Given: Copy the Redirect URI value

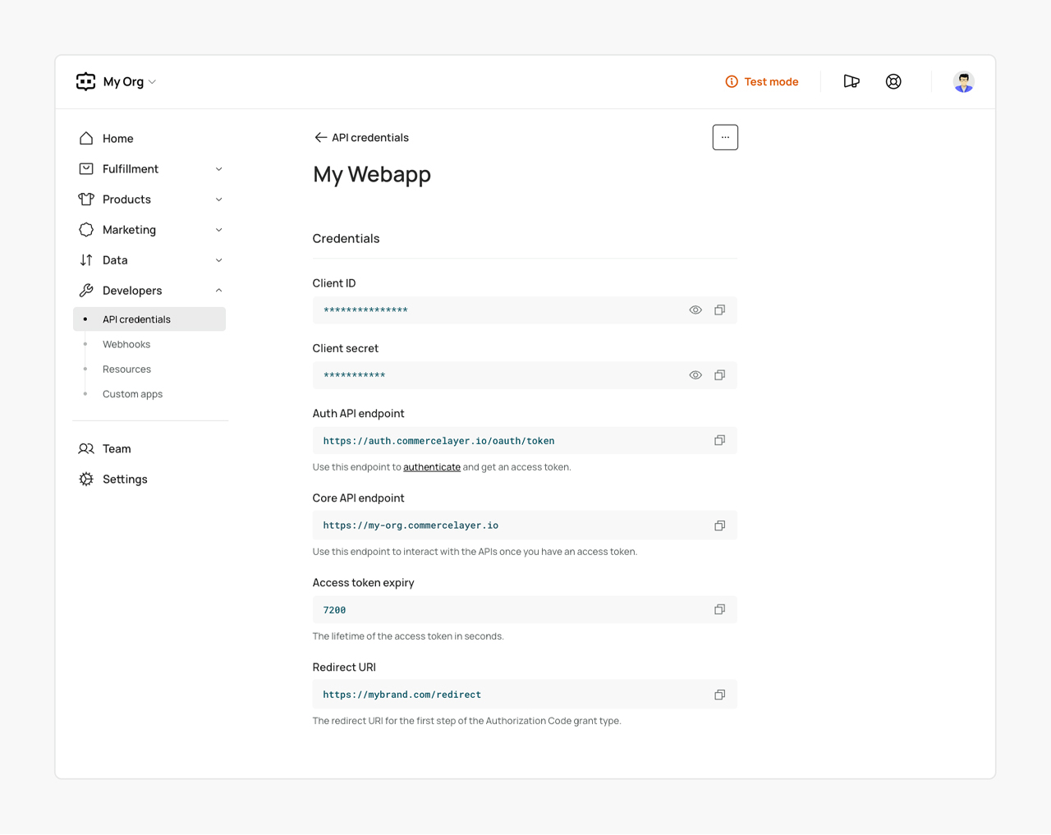Looking at the screenshot, I should [719, 695].
